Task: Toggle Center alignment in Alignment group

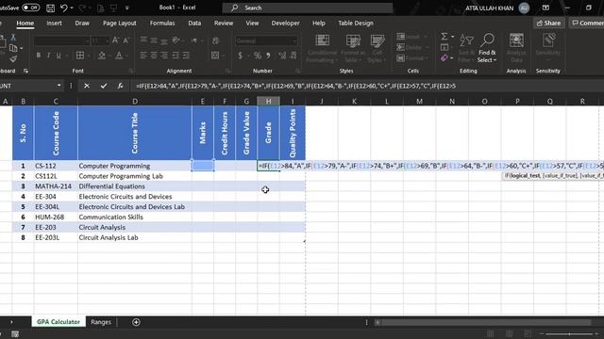Action: [x=154, y=56]
